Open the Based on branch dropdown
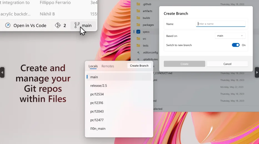The width and height of the screenshot is (259, 144). point(230,36)
